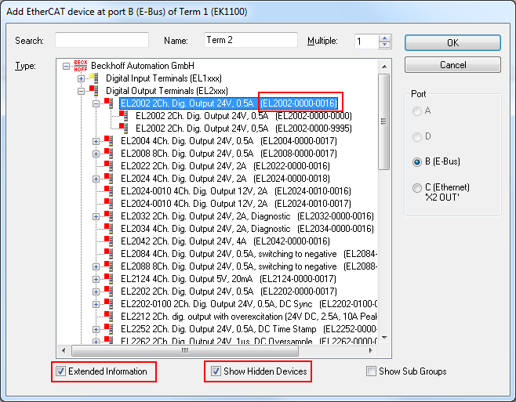Click Digital Output Terminals (EL2xxx) red terminal icon

94,91
